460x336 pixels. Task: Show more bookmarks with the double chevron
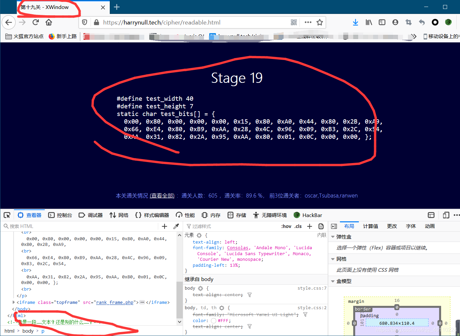coord(414,36)
